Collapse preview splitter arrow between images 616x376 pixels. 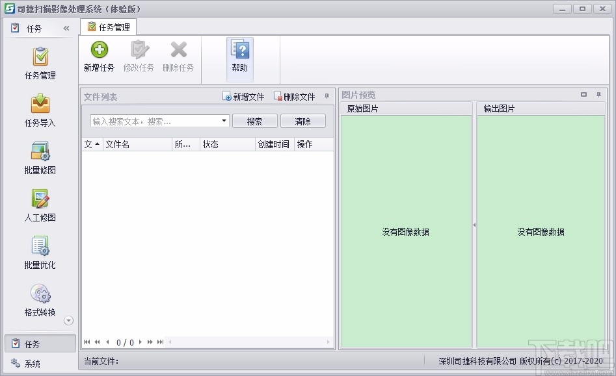coord(474,225)
